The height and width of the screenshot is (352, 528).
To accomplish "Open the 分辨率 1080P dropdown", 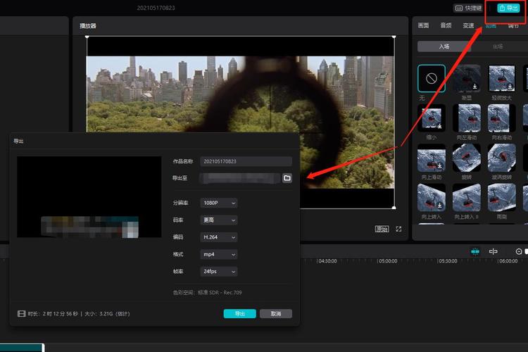I will click(219, 203).
